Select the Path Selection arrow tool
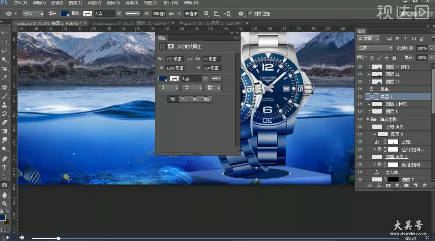The width and height of the screenshot is (435, 241). (x=4, y=176)
